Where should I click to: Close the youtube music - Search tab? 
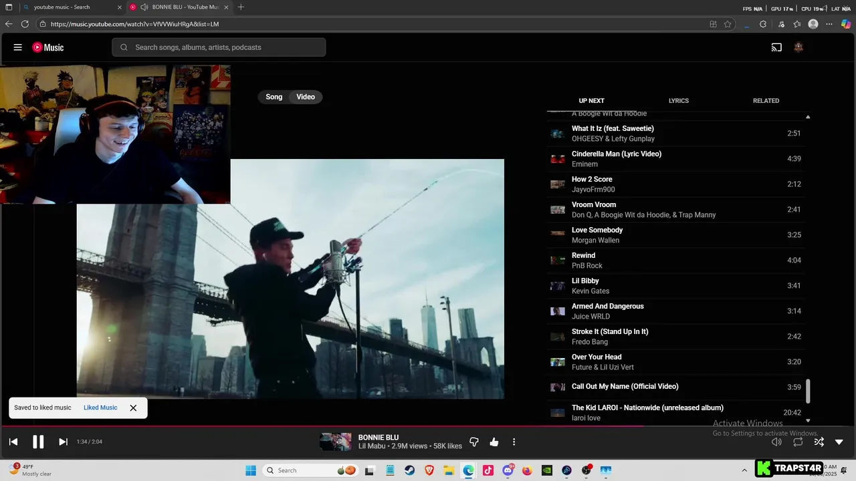pos(120,7)
